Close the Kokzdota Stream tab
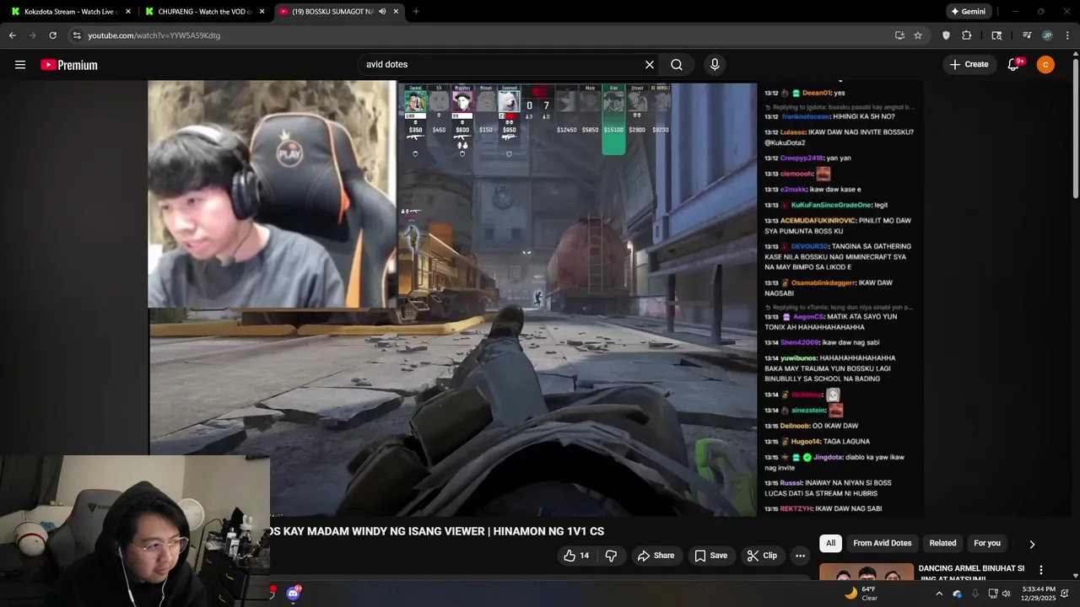The height and width of the screenshot is (607, 1080). [x=128, y=12]
